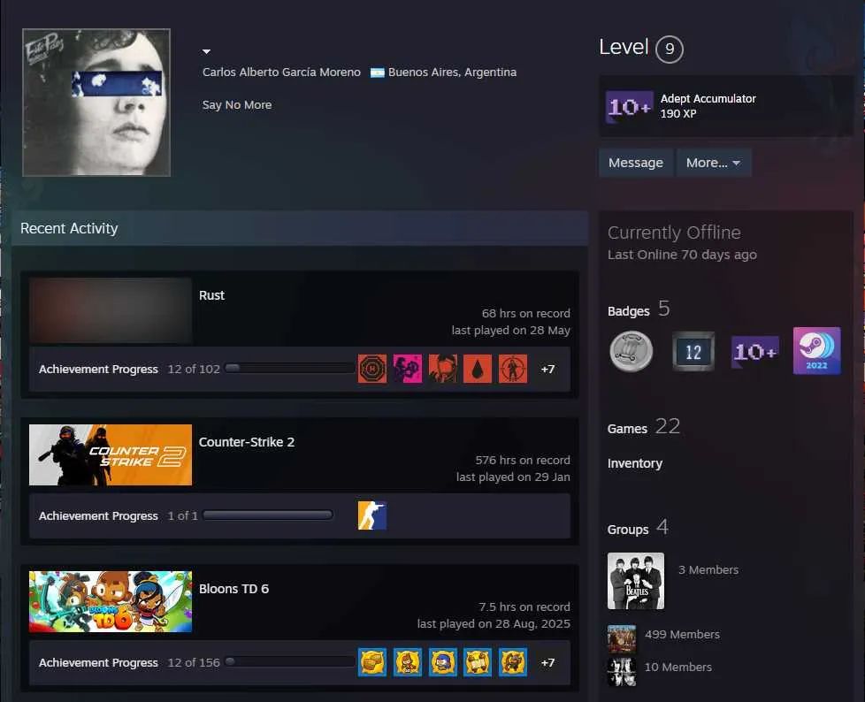Open the Games 22 link
The width and height of the screenshot is (865, 702).
(x=644, y=427)
